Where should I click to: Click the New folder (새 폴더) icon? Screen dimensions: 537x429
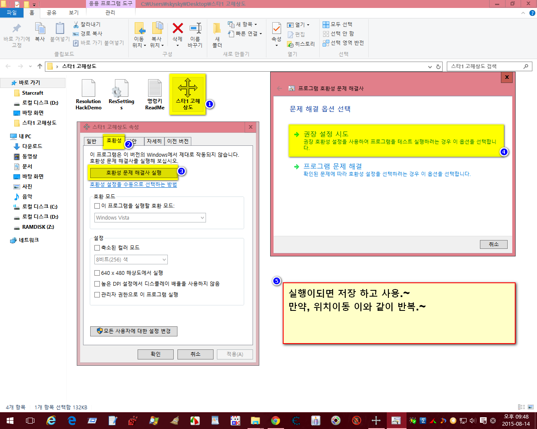pos(217,34)
